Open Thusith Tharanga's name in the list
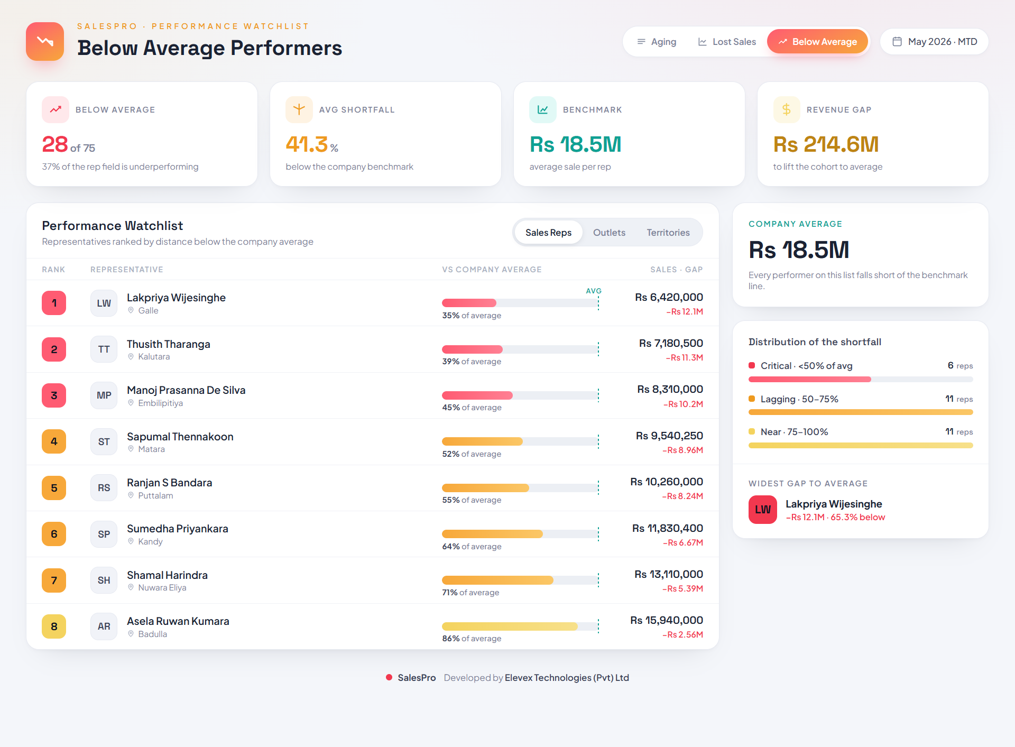Image resolution: width=1015 pixels, height=747 pixels. (x=169, y=344)
